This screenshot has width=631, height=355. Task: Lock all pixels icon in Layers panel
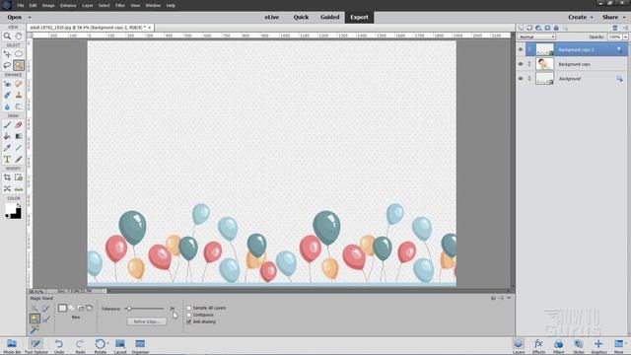click(556, 28)
